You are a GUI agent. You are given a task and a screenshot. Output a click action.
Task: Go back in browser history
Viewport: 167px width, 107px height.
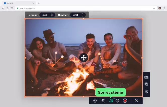(x=3, y=8)
